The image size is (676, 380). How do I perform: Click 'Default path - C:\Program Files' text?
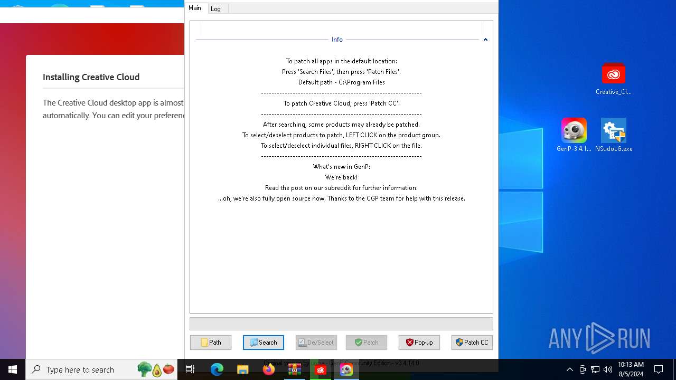341,82
